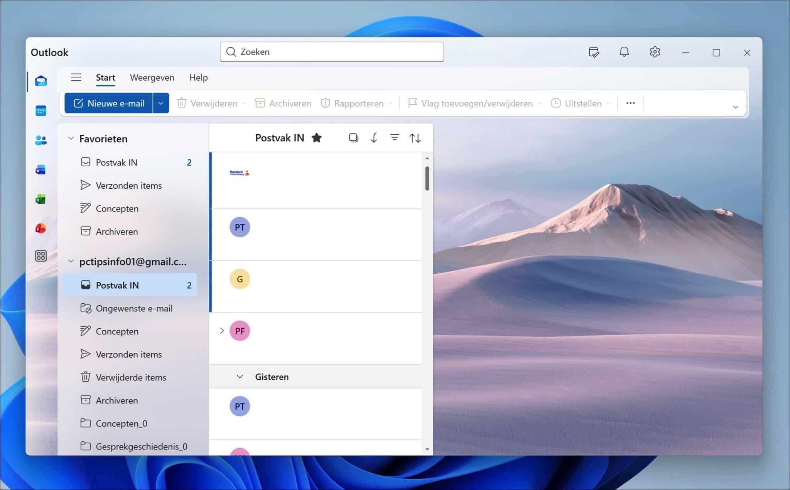Toggle the hamburger navigation pane button
The width and height of the screenshot is (790, 490).
coord(76,77)
